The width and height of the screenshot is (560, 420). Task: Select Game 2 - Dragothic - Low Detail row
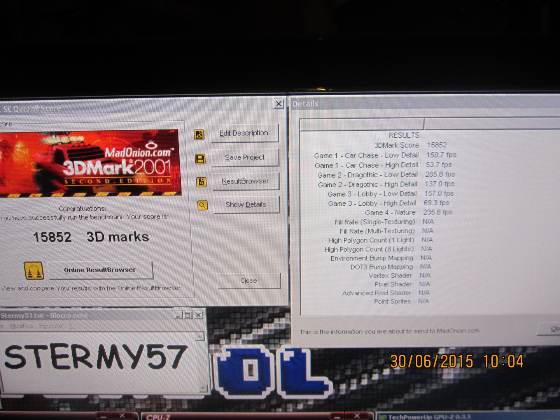tap(386, 175)
